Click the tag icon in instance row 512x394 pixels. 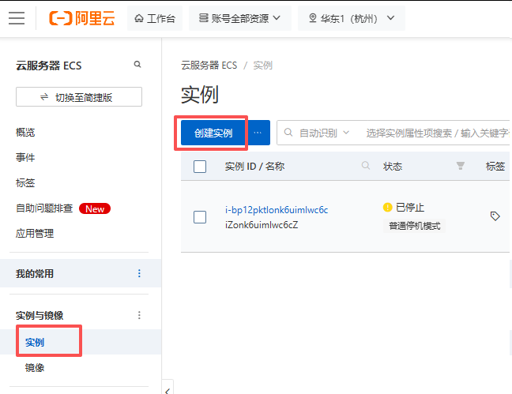[495, 216]
